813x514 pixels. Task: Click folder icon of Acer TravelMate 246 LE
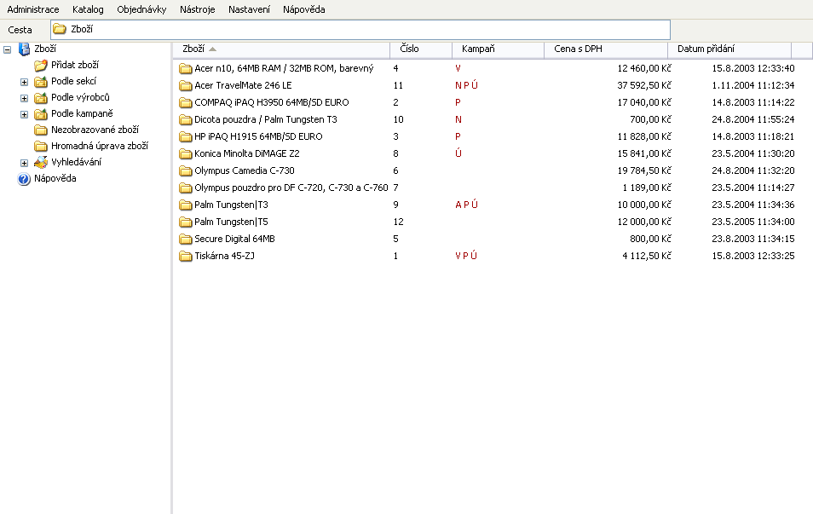tap(185, 85)
